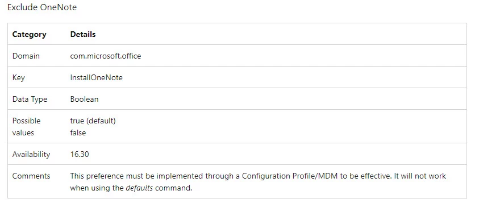The height and width of the screenshot is (207, 479).
Task: Select the Category column header
Action: click(x=30, y=34)
